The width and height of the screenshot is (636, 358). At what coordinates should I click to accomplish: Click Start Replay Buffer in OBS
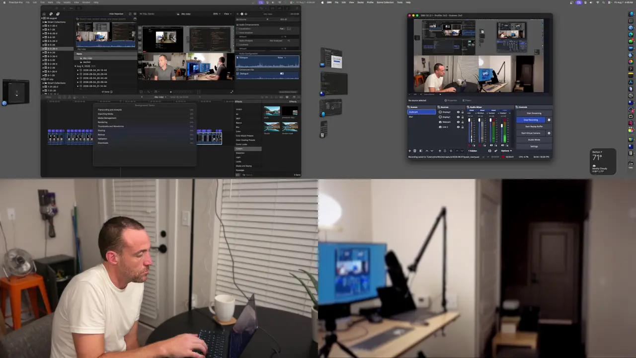534,126
